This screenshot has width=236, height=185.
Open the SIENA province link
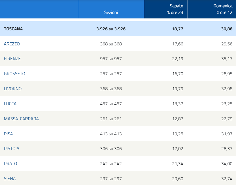[x=10, y=179]
